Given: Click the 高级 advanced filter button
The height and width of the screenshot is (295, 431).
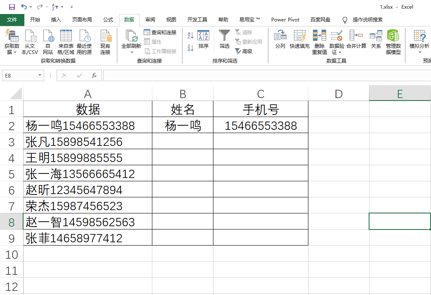Looking at the screenshot, I should point(244,52).
